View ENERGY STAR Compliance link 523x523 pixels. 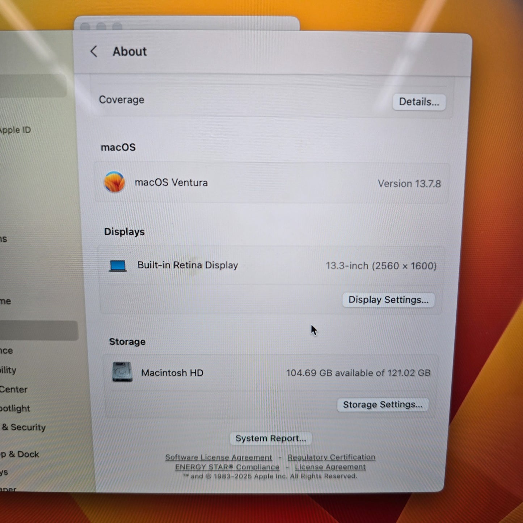(x=227, y=467)
